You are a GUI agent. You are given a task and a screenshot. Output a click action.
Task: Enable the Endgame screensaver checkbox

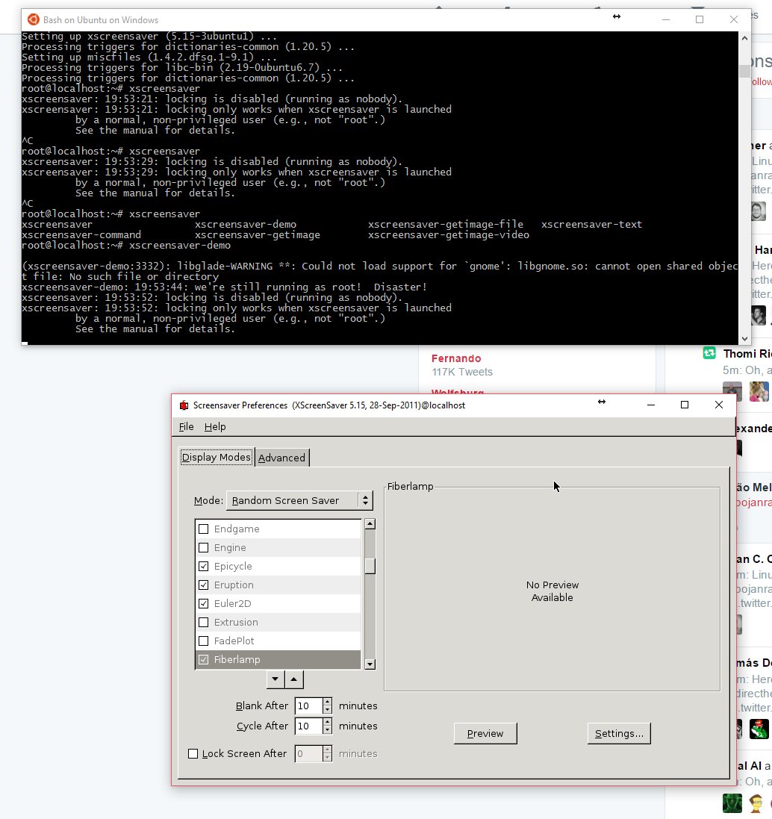pos(204,529)
